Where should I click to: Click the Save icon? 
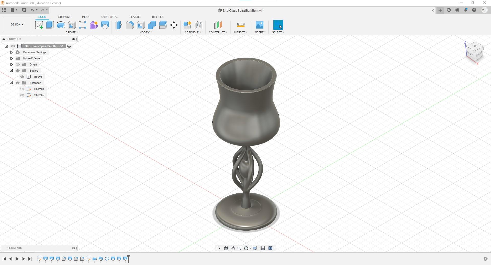pyautogui.click(x=24, y=10)
